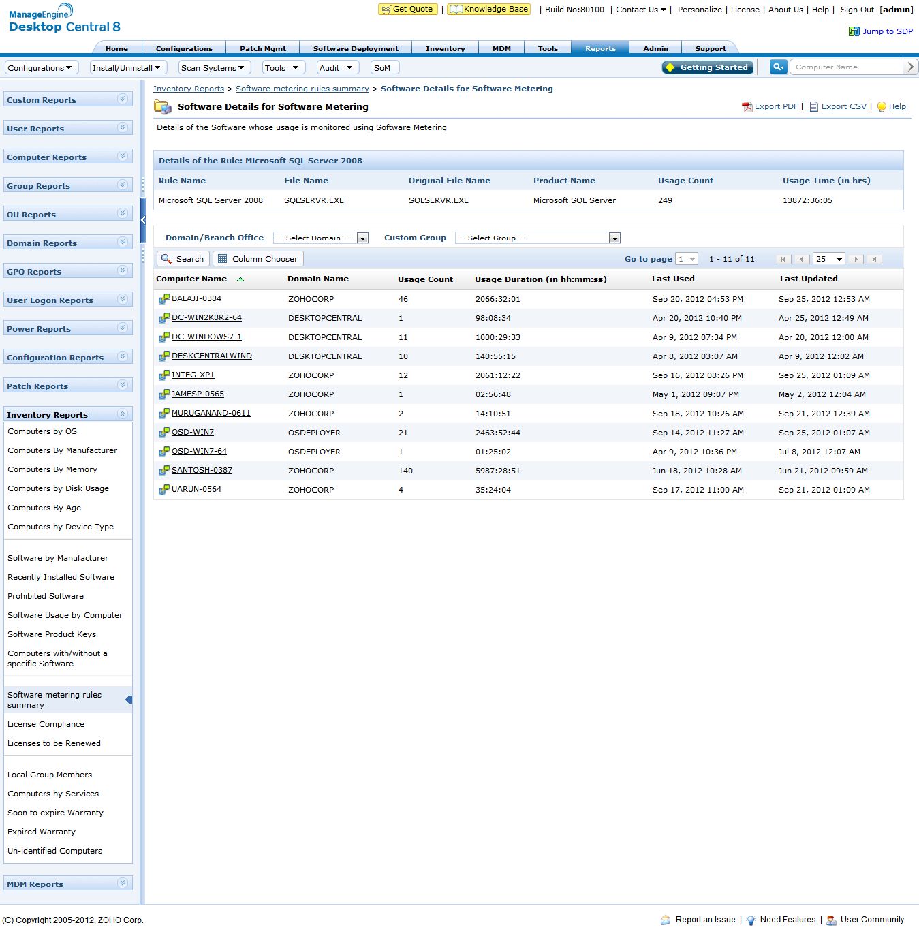Open Prohibited Software report
Image resolution: width=919 pixels, height=936 pixels.
(46, 596)
